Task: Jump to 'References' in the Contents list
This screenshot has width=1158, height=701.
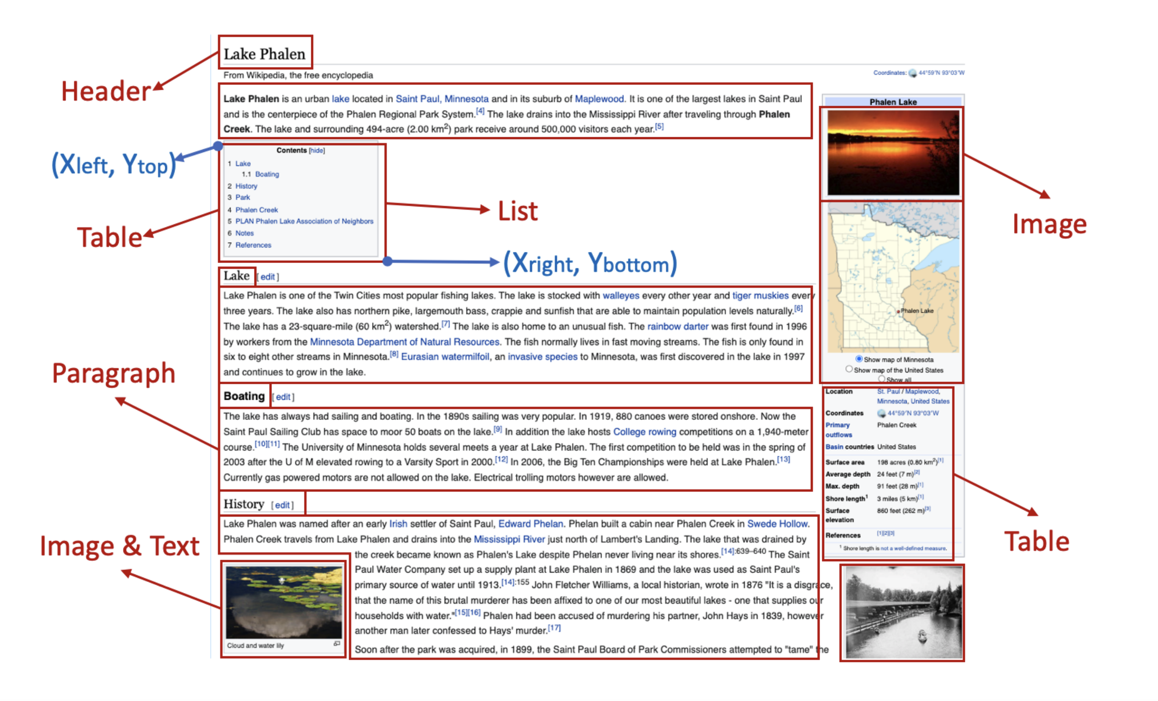Action: [253, 245]
